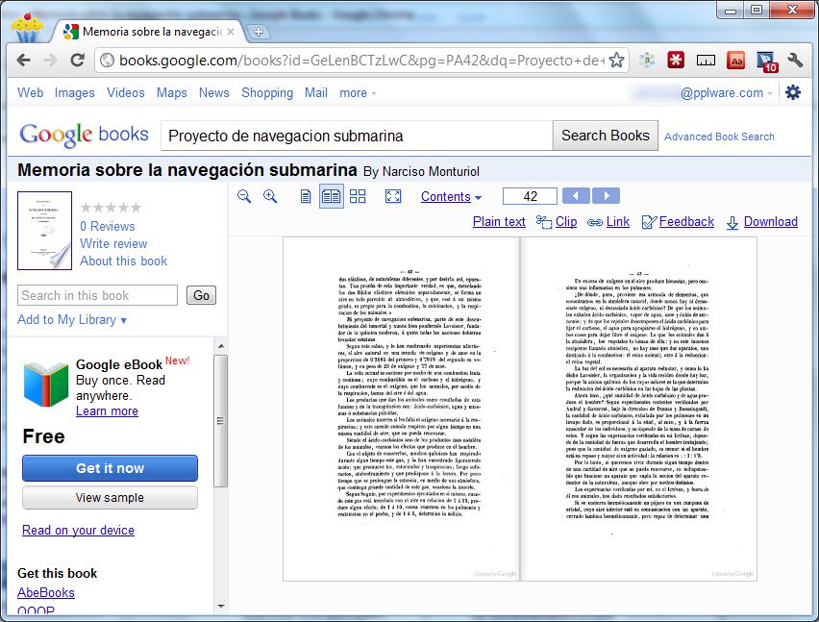Click the page number field showing 42
Viewport: 819px width, 622px height.
531,196
